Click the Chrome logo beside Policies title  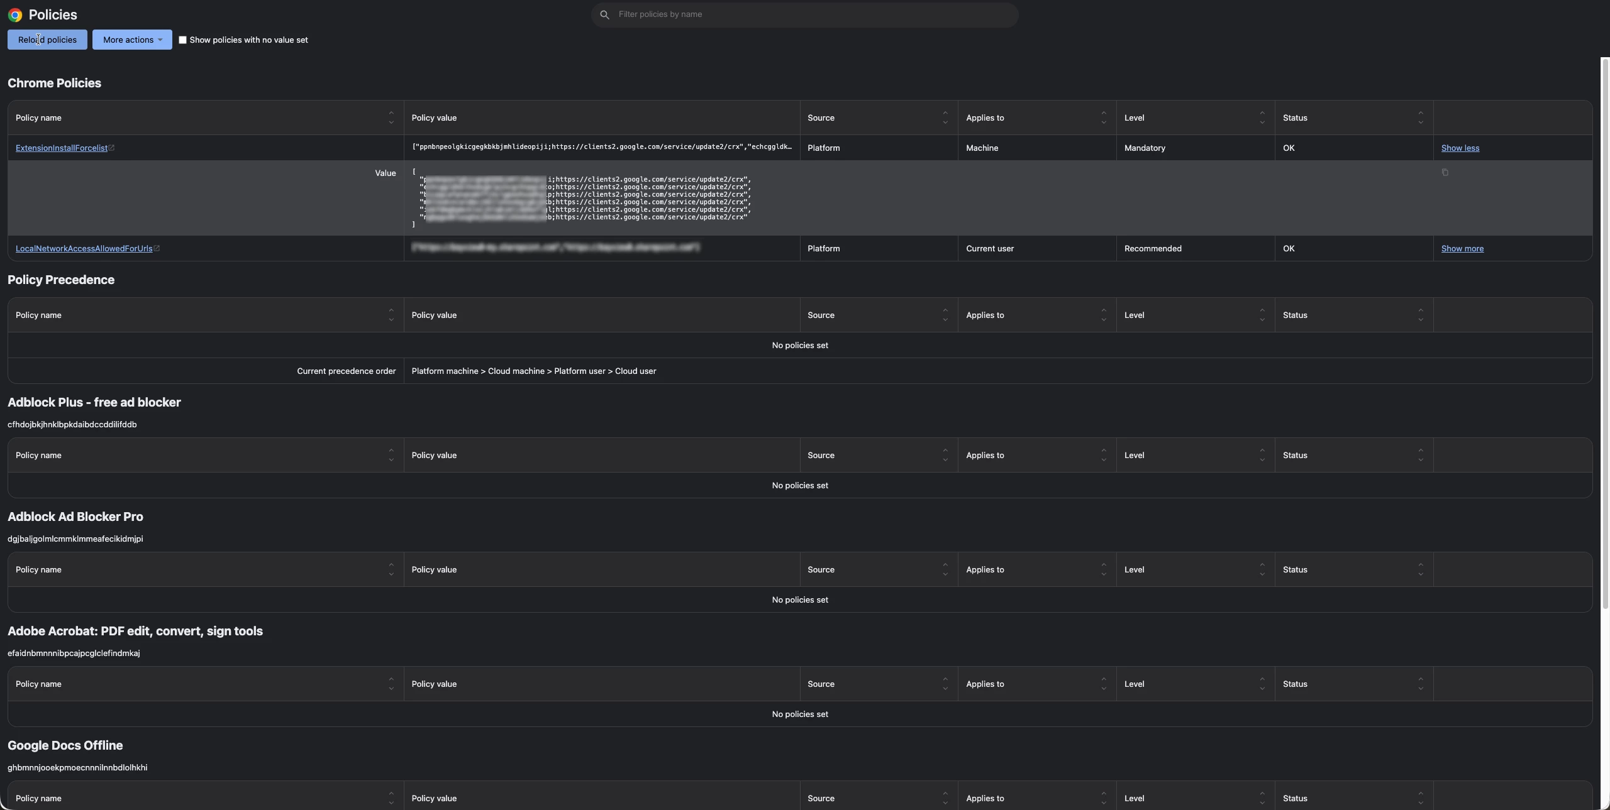point(15,15)
